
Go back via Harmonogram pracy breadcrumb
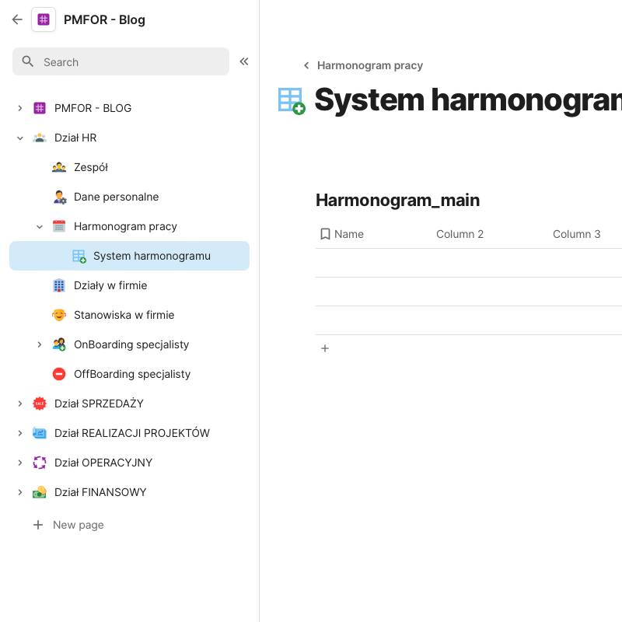tap(369, 65)
